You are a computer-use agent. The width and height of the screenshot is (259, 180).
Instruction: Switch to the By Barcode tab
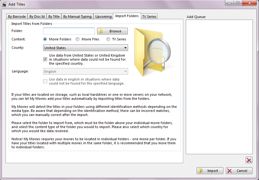click(17, 16)
